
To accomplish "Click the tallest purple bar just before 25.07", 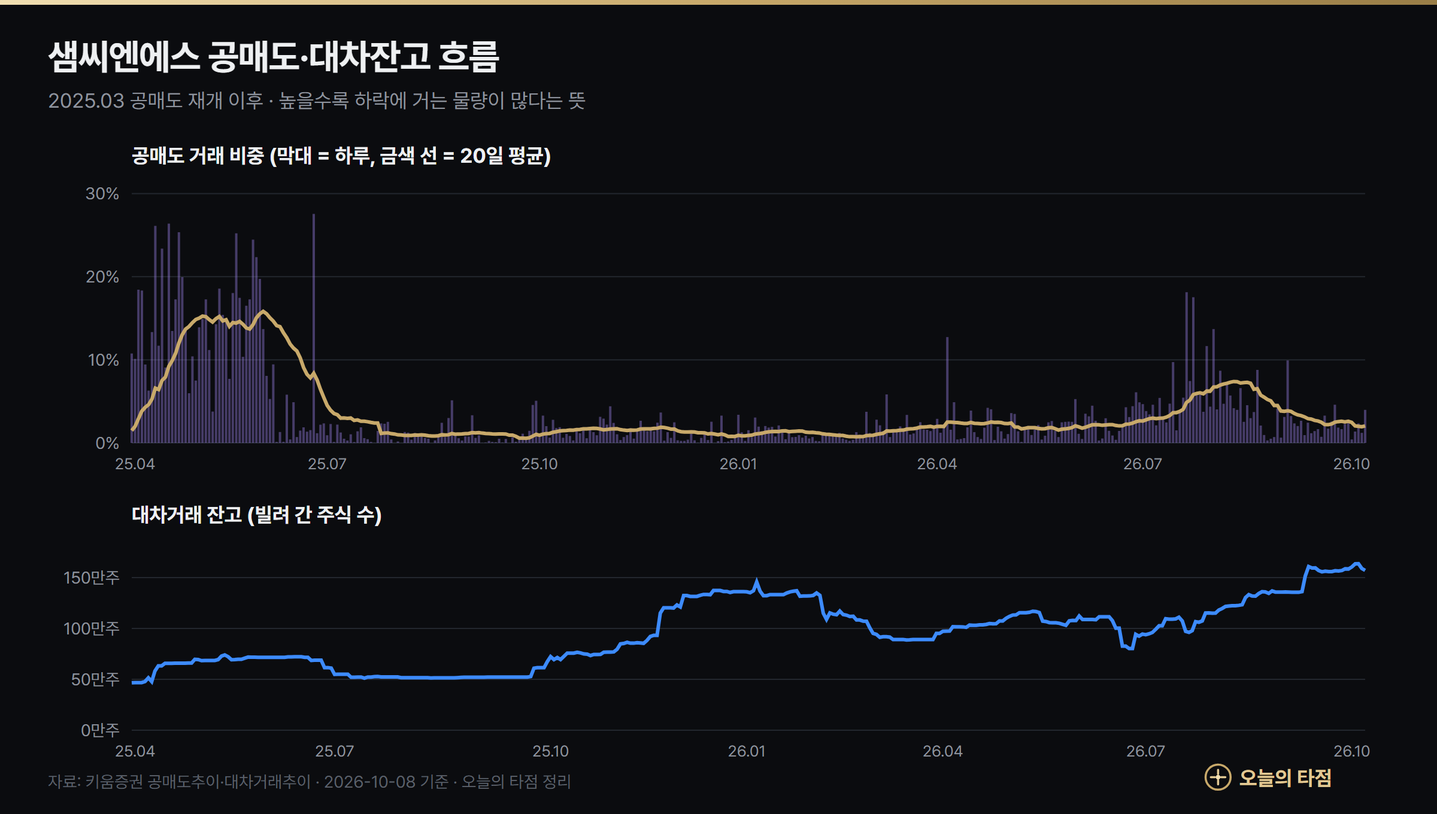I will click(x=314, y=329).
